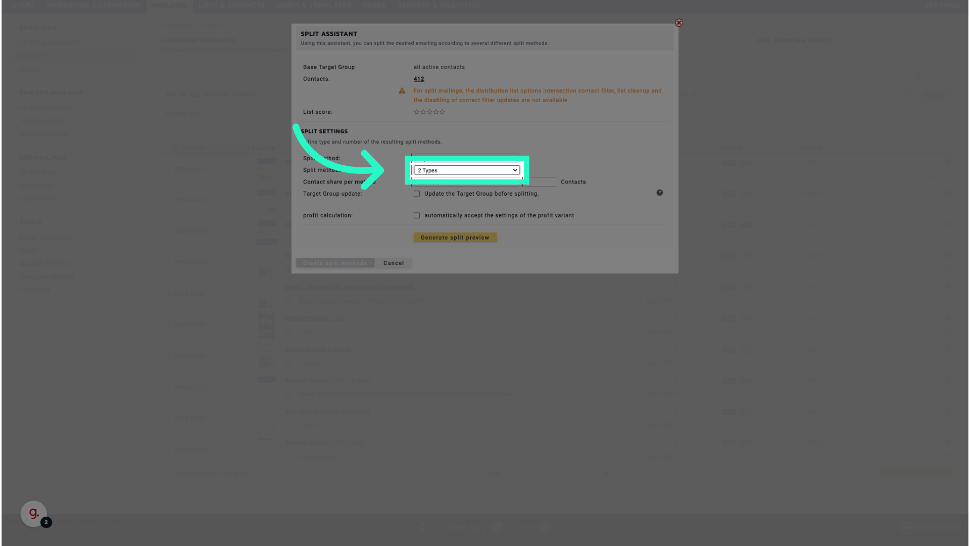Image resolution: width=970 pixels, height=546 pixels.
Task: Enable automatically accepting the profit variant settings
Action: (x=417, y=215)
